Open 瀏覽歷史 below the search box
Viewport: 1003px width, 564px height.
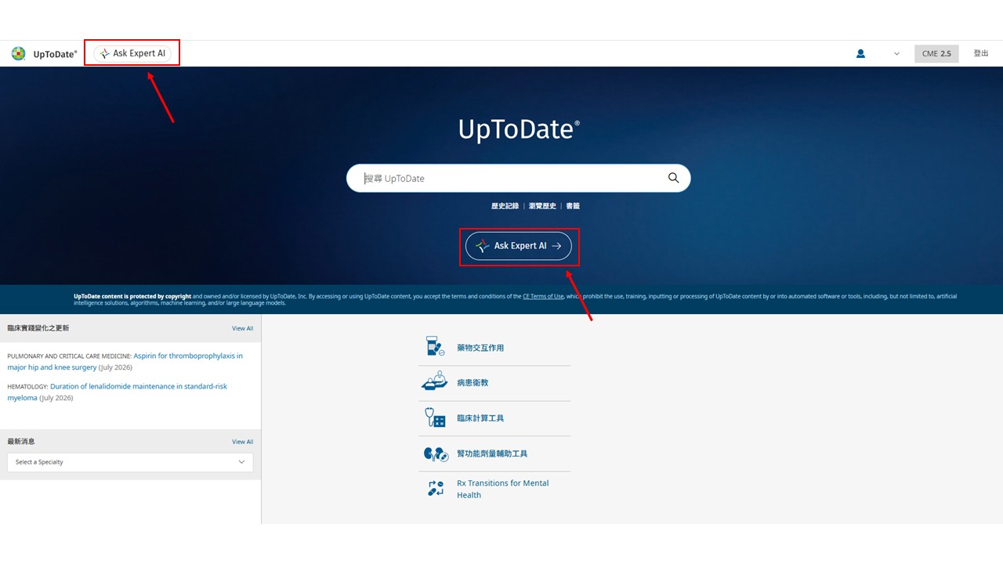tap(542, 206)
